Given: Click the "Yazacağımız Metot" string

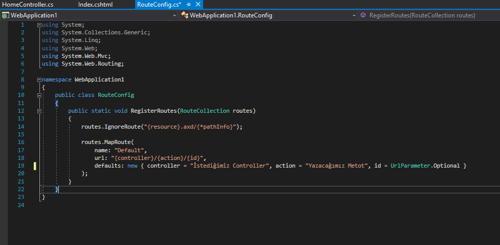Looking at the screenshot, I should click(337, 166).
